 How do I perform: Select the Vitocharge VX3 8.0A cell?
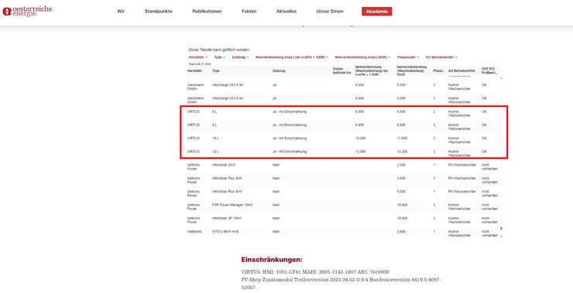point(228,98)
